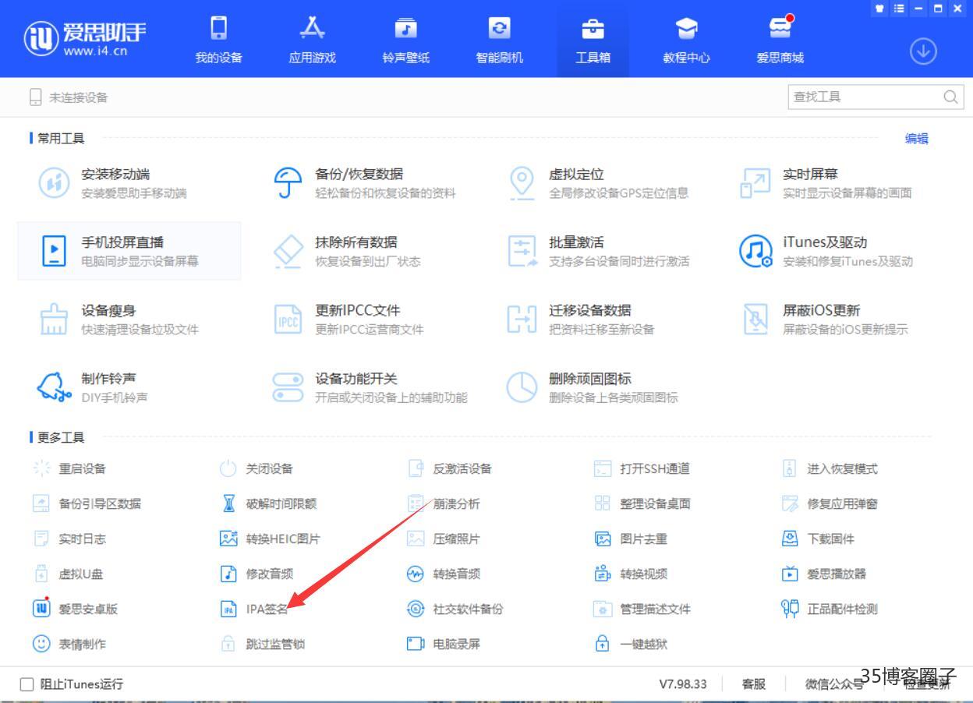
Task: Go to 智能刷机 tab
Action: click(500, 39)
